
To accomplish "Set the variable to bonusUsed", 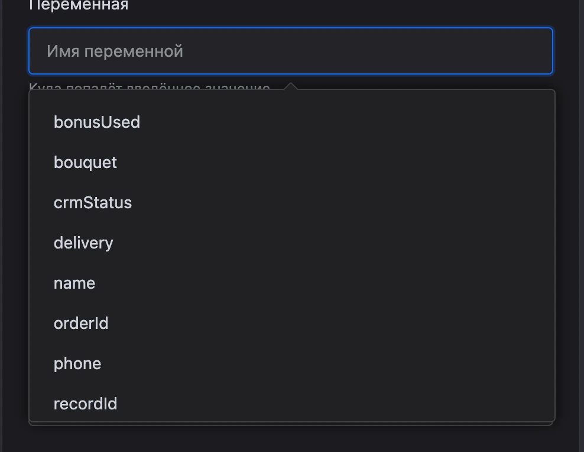I will click(291, 122).
